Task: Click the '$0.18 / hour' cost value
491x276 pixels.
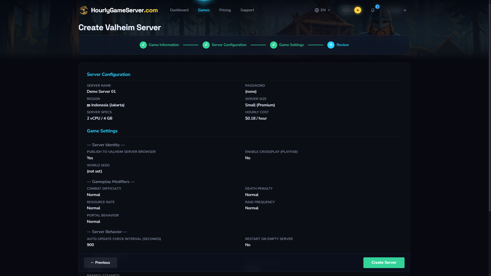Action: point(256,118)
